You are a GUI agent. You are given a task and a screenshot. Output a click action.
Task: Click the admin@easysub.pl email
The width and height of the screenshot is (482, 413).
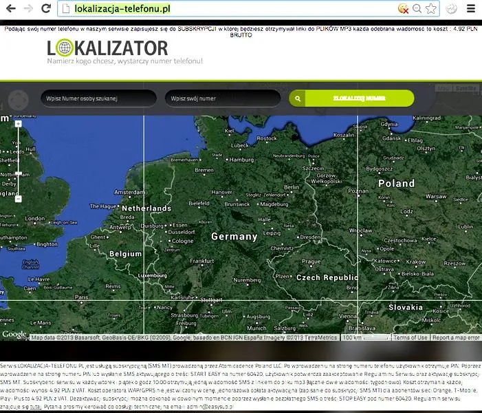210,407
